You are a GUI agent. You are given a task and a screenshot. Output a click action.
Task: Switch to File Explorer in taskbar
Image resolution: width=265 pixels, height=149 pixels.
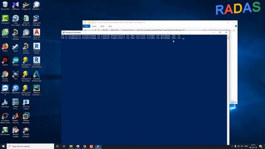pos(71,146)
